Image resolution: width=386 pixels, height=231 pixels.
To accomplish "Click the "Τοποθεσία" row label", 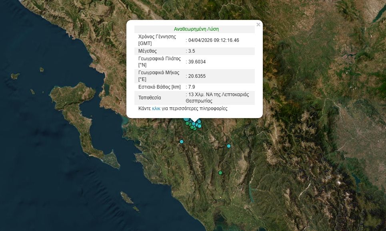I will pyautogui.click(x=150, y=98).
